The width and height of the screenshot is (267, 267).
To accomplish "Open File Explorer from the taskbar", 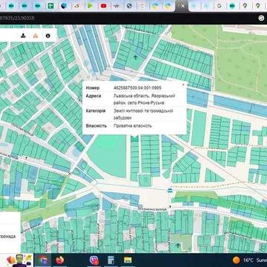I will click(128, 260).
